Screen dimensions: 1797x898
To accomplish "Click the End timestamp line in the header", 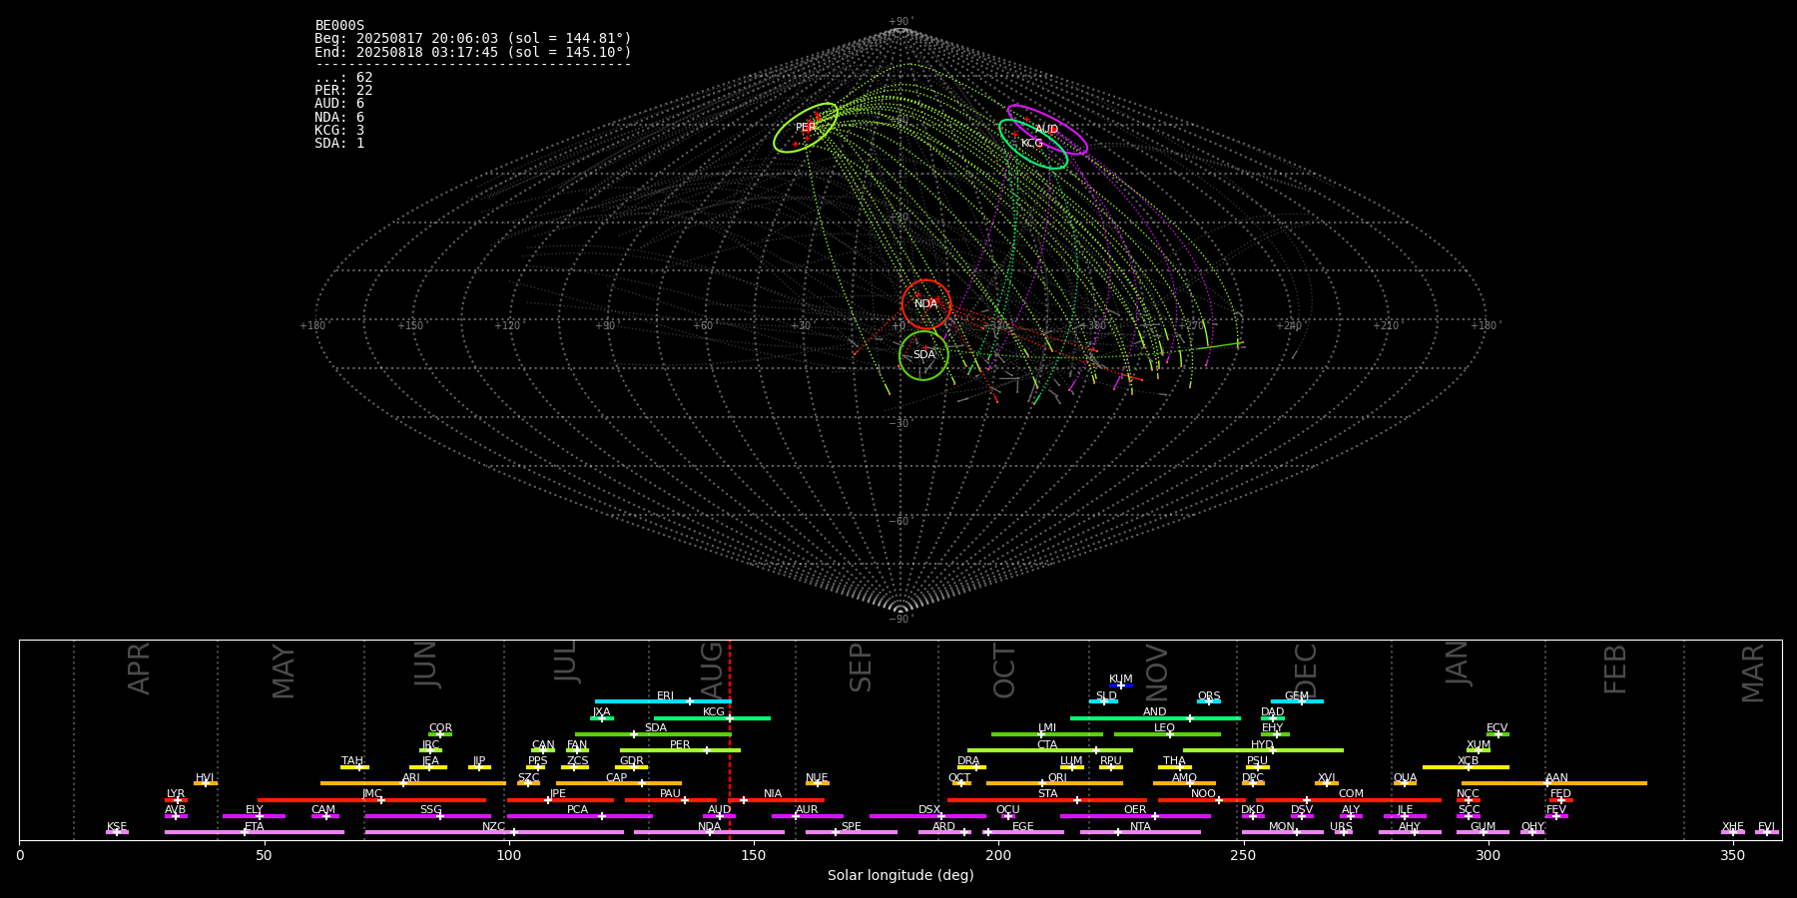I will click(473, 52).
